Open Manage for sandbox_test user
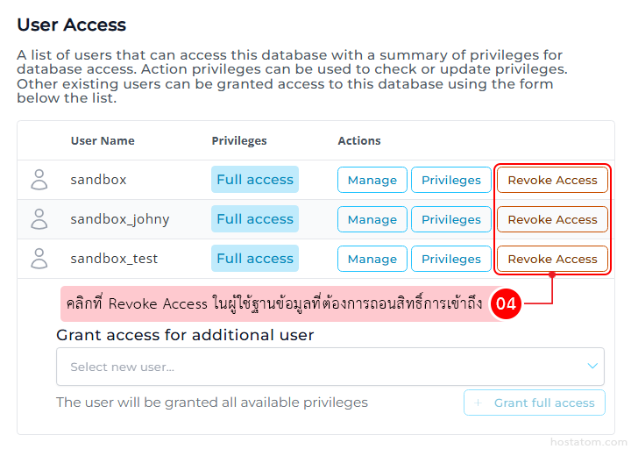The image size is (631, 449). [x=372, y=259]
